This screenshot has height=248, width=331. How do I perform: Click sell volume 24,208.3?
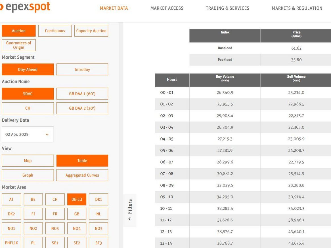(x=296, y=151)
